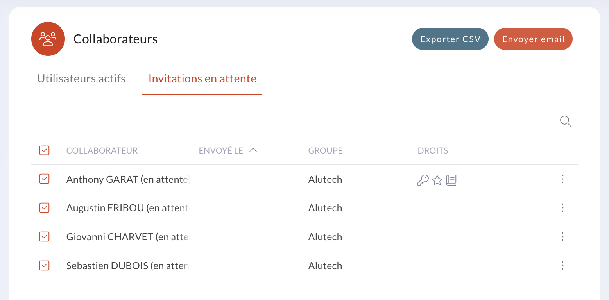Viewport: 609px width, 300px height.
Task: Click the search magnifier icon
Action: [566, 121]
